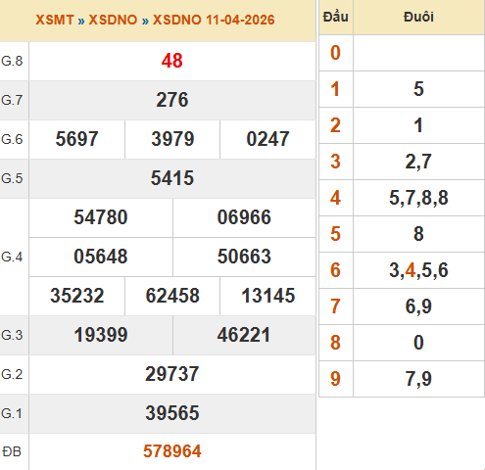Click tail value 8 in head 5 row

tap(418, 234)
